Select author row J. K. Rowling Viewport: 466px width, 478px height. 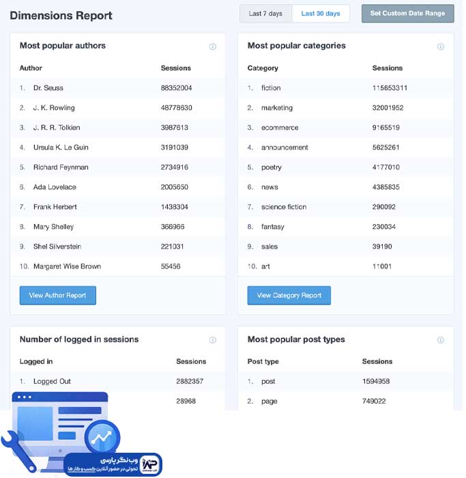pos(117,108)
